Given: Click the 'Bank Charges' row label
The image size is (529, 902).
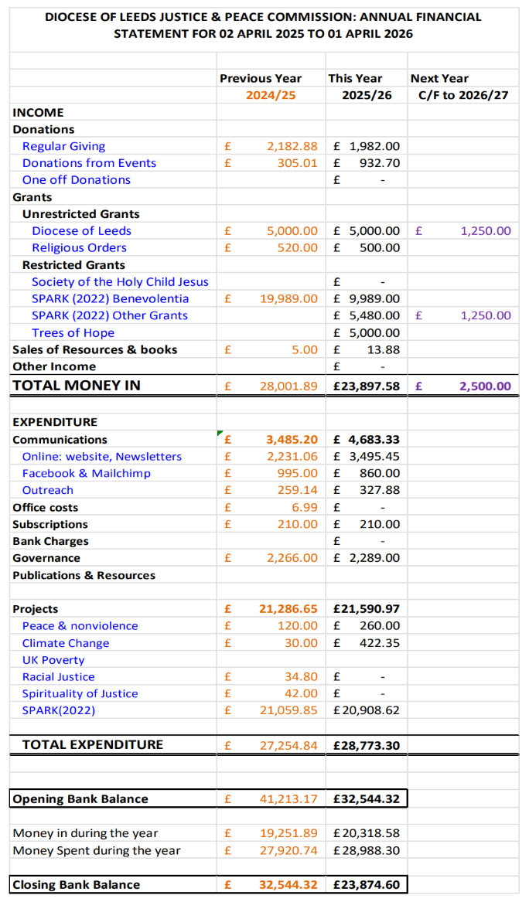Looking at the screenshot, I should pyautogui.click(x=50, y=541).
